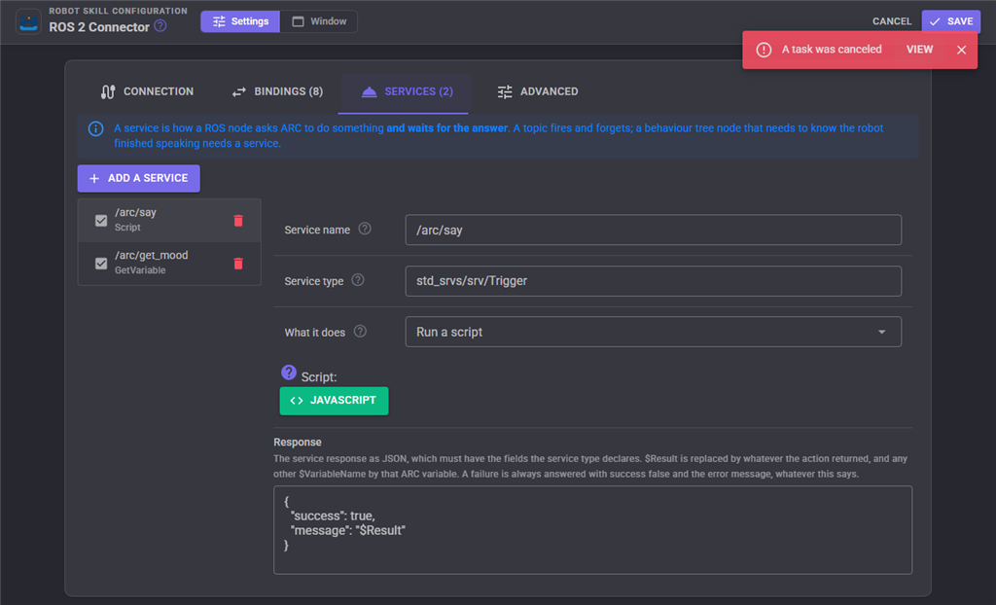Show help for Service type field
Image resolution: width=996 pixels, height=605 pixels.
pos(358,279)
